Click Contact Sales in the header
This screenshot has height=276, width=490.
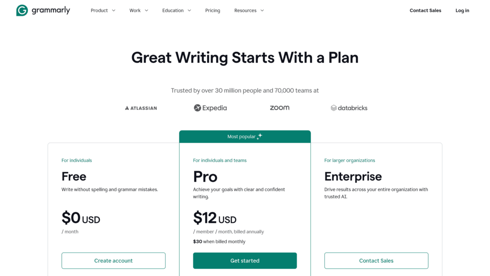pos(425,11)
